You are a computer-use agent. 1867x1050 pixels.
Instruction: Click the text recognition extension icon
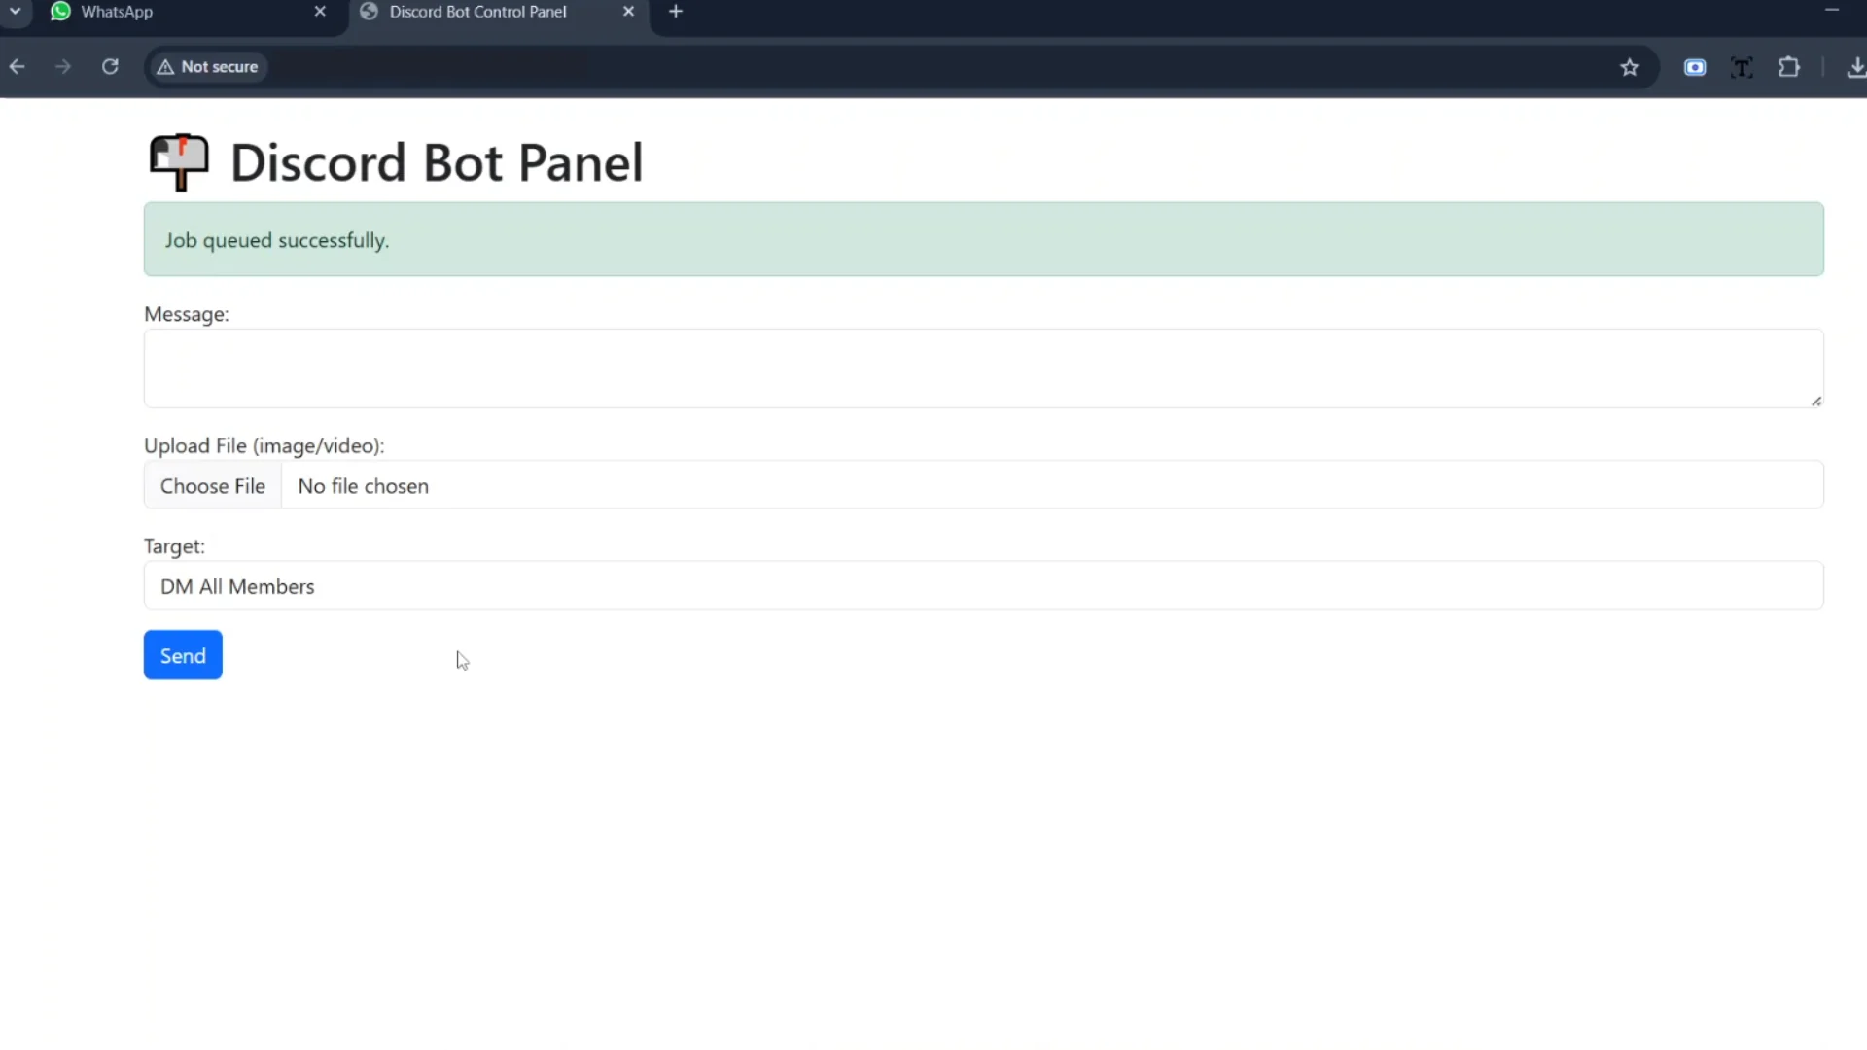click(1742, 67)
